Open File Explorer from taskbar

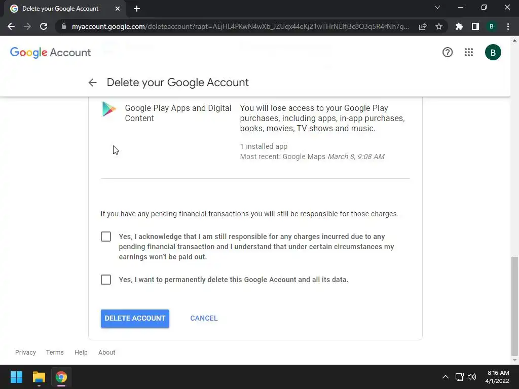click(x=39, y=377)
